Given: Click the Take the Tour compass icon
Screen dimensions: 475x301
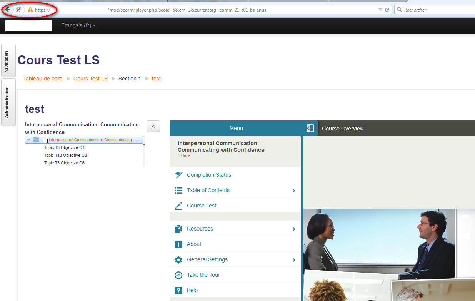Looking at the screenshot, I should (x=178, y=275).
